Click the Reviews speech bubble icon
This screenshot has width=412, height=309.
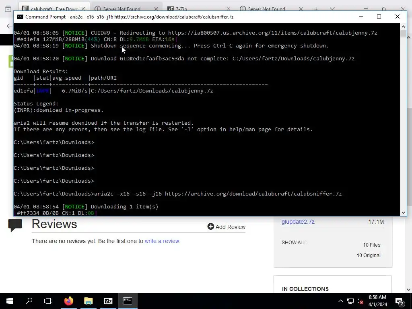[15, 225]
